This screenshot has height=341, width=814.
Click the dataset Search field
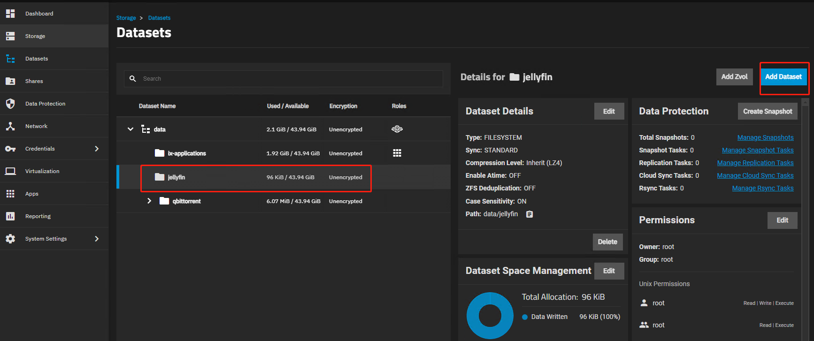284,79
